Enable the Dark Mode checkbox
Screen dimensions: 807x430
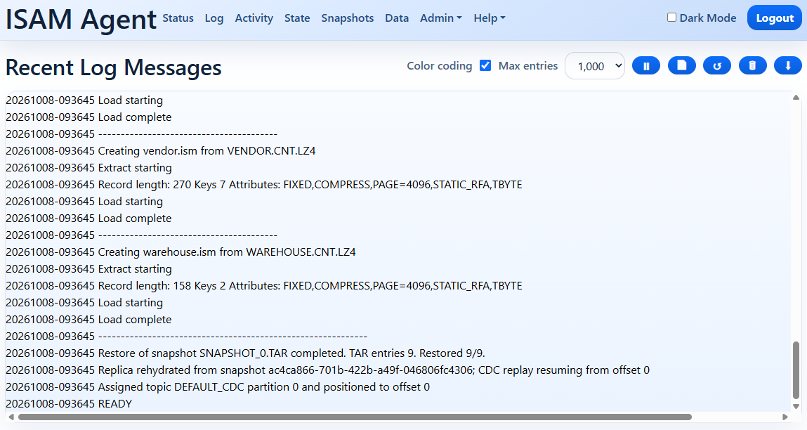tap(671, 18)
